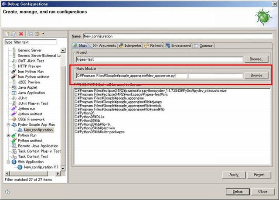
Task: Switch to the Environment tab
Action: point(178,45)
